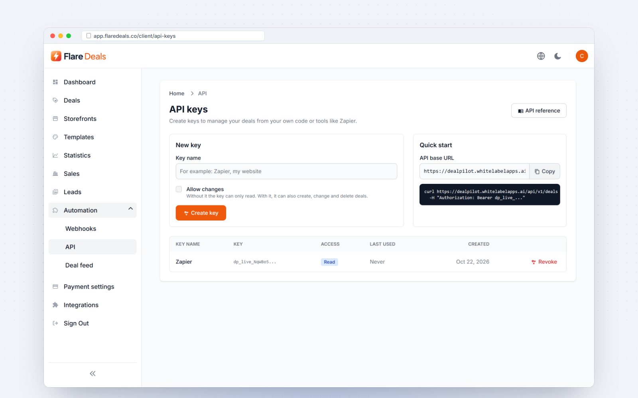Viewport: 638px width, 398px height.
Task: Open Deal feed submenu item
Action: 93,265
